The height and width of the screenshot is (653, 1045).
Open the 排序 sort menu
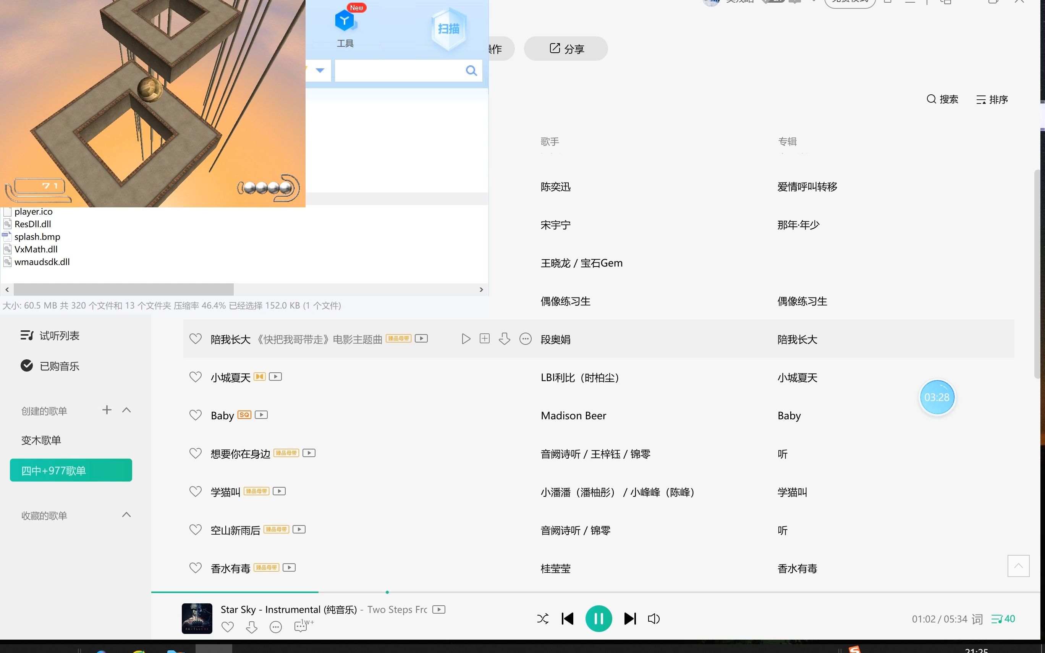coord(992,100)
